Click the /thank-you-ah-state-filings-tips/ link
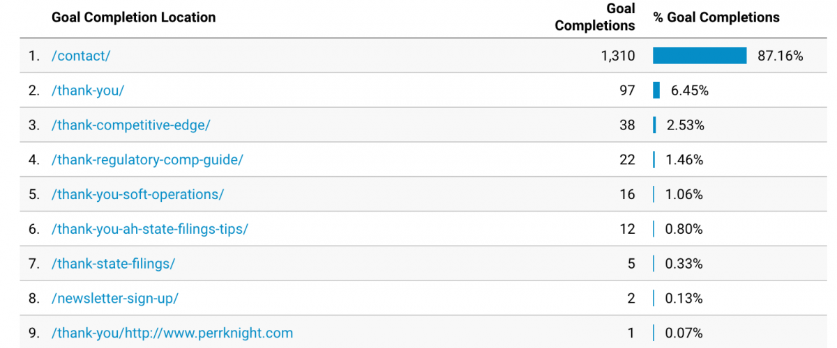This screenshot has height=348, width=837. [x=150, y=230]
